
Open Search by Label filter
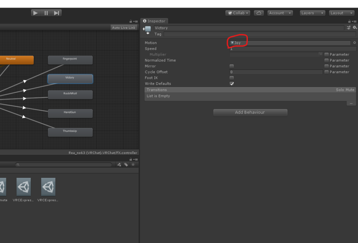point(126,164)
